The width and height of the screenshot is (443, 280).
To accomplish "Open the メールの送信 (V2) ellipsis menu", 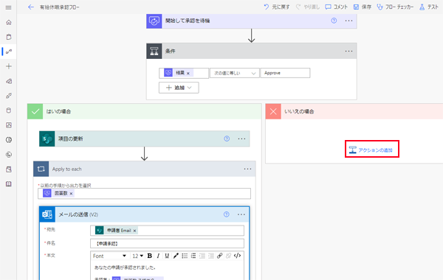I will pos(241,214).
